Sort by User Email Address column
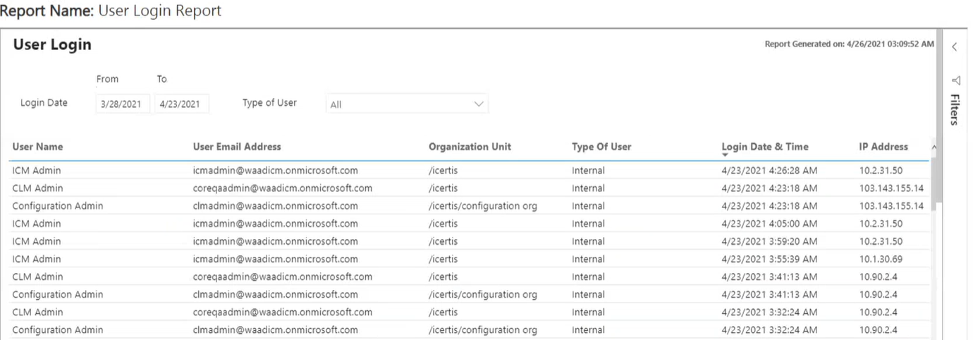This screenshot has width=973, height=340. pos(237,147)
